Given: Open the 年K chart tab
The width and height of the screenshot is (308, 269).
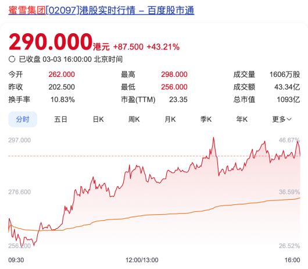Looking at the screenshot, I should (x=242, y=119).
